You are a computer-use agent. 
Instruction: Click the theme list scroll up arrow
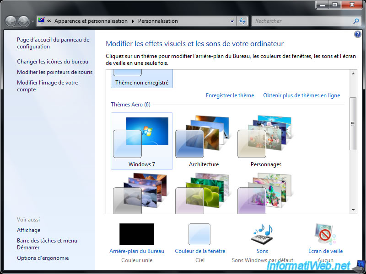pos(353,74)
